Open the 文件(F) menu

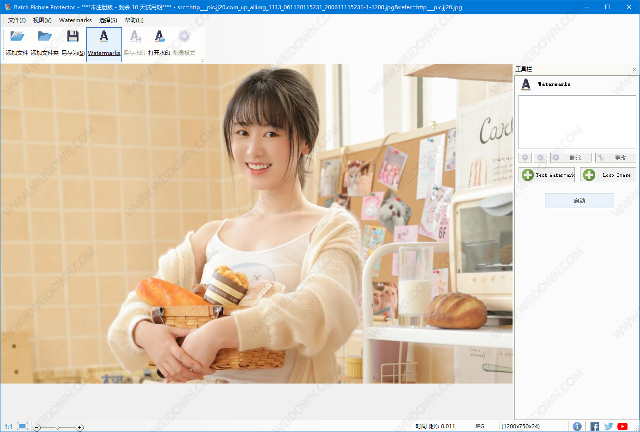[17, 20]
